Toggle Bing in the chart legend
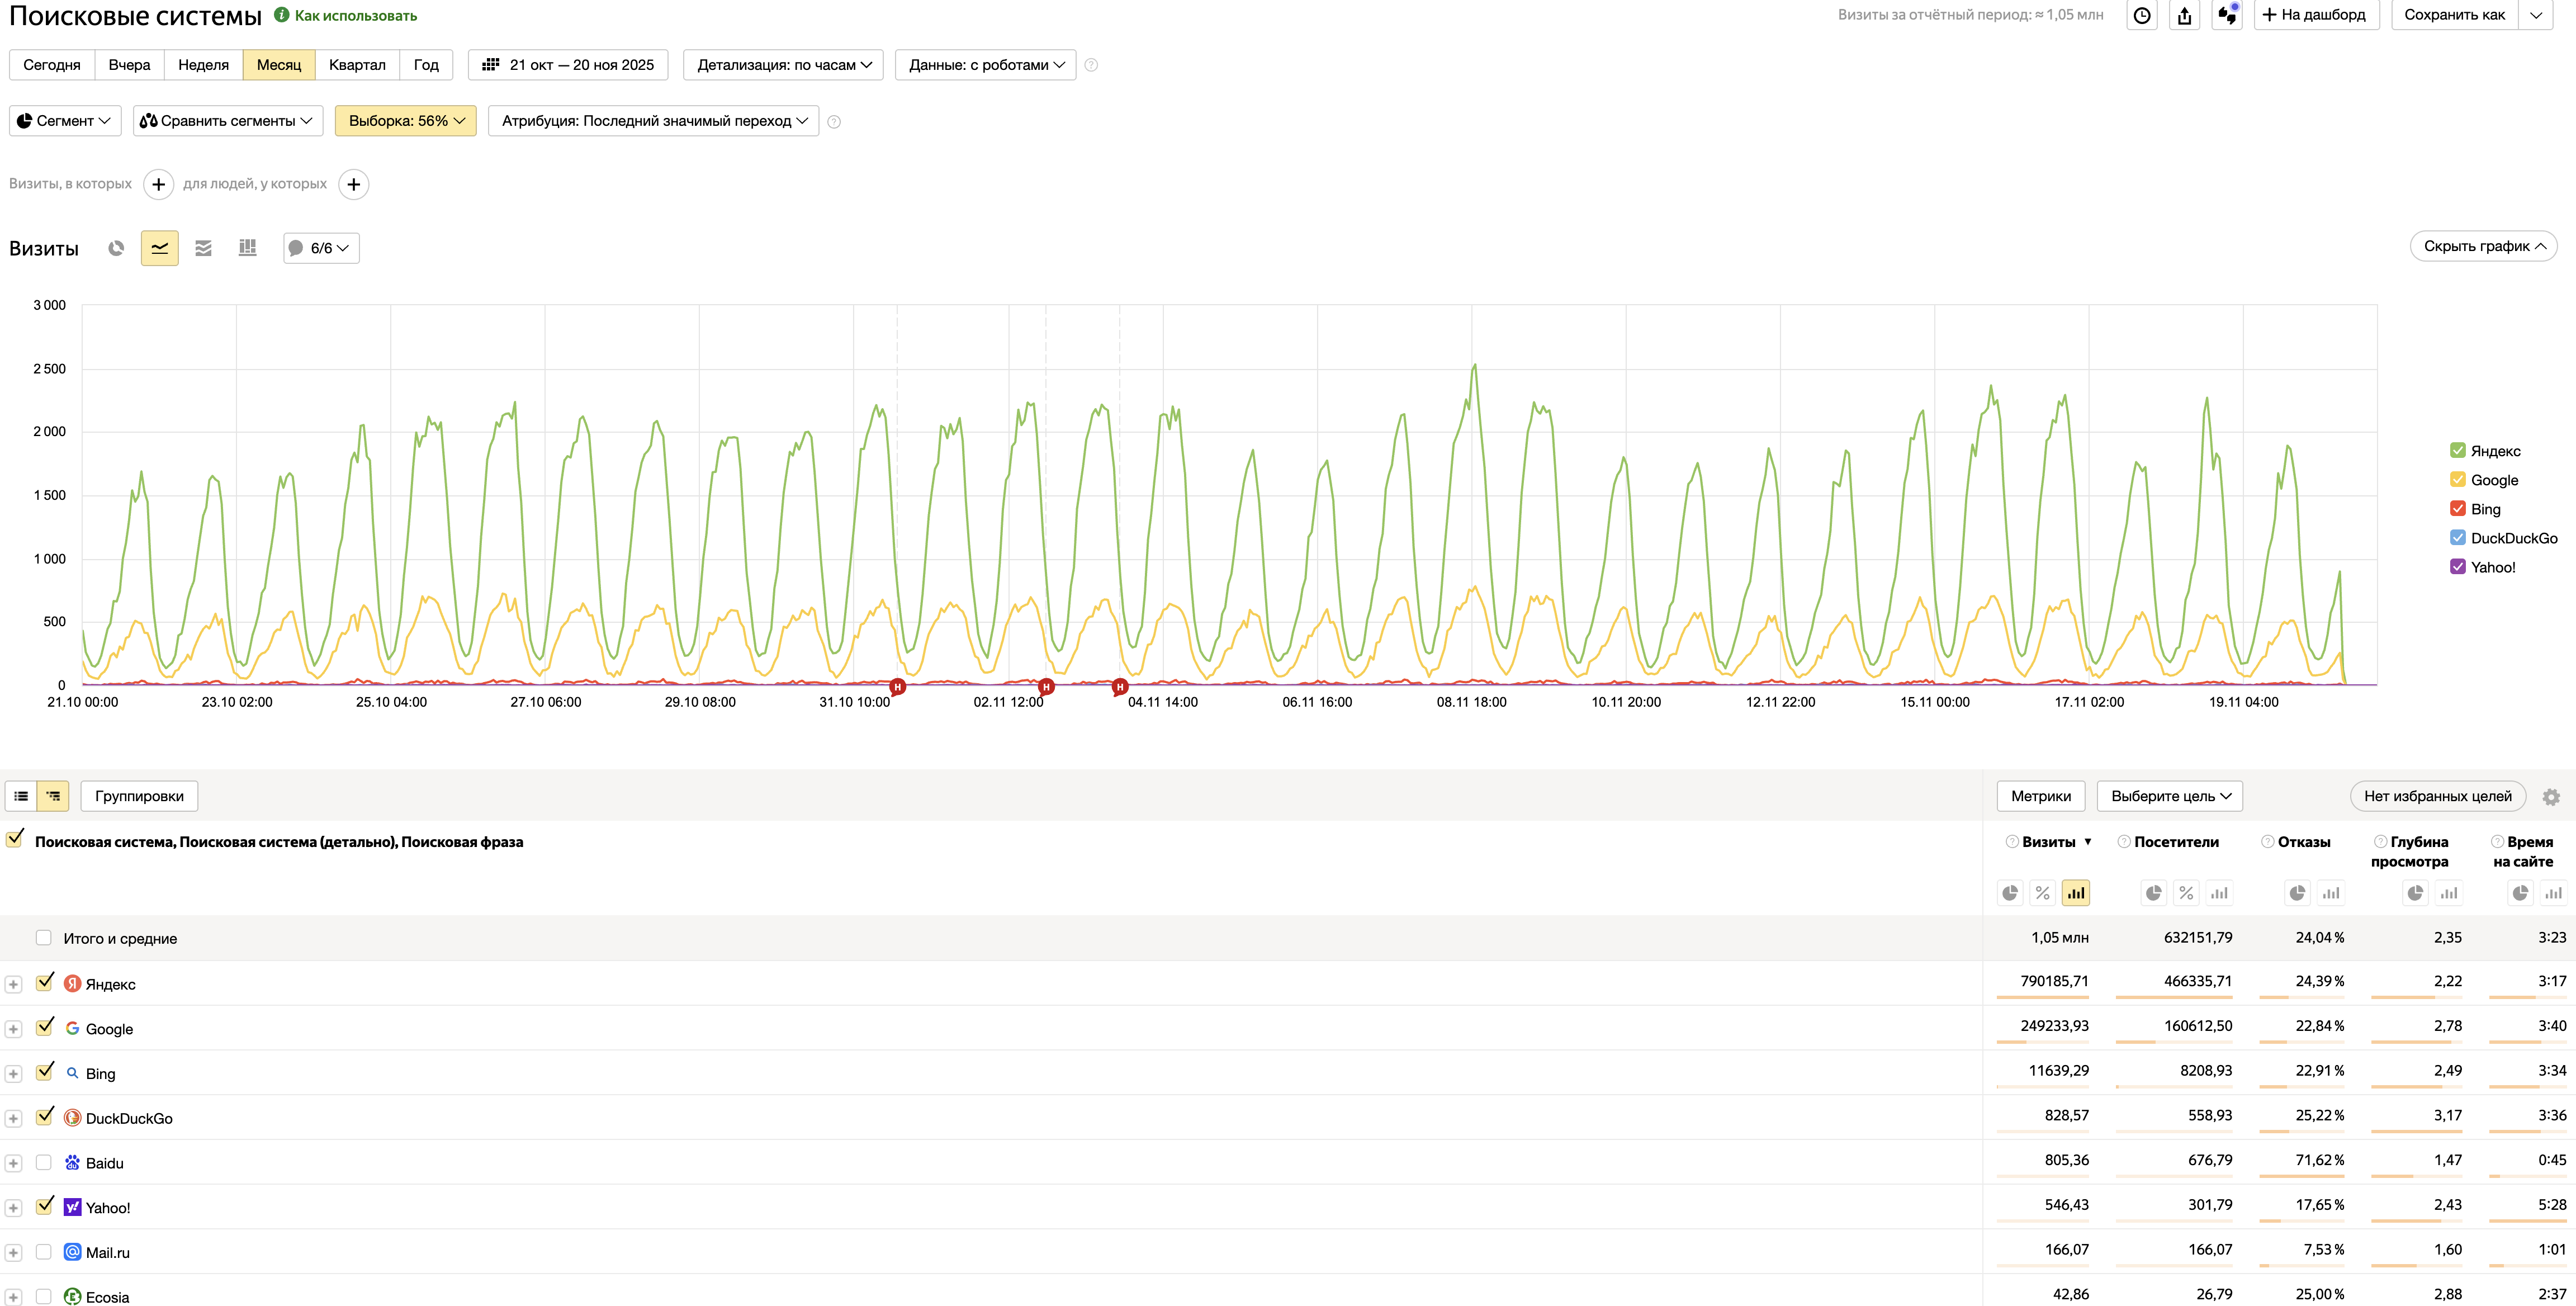Screen dimensions: 2576x1306 [x=2484, y=509]
